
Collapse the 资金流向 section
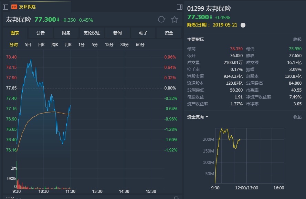(x=297, y=117)
